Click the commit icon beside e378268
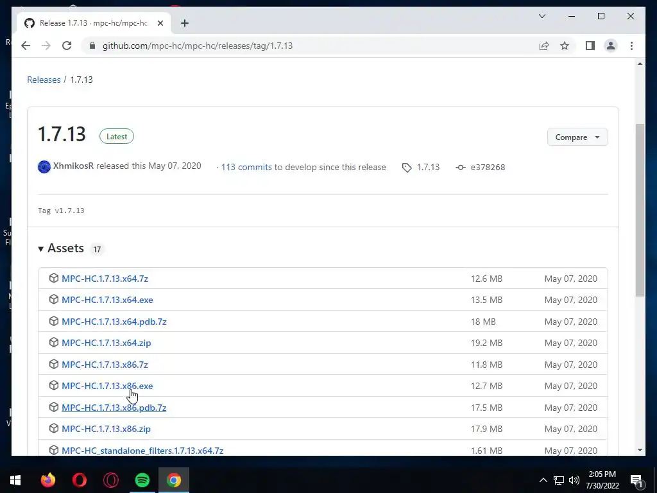The width and height of the screenshot is (657, 493). (461, 168)
